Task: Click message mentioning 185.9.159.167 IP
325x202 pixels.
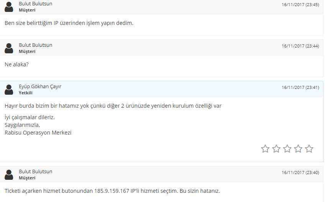Action: pyautogui.click(x=112, y=191)
